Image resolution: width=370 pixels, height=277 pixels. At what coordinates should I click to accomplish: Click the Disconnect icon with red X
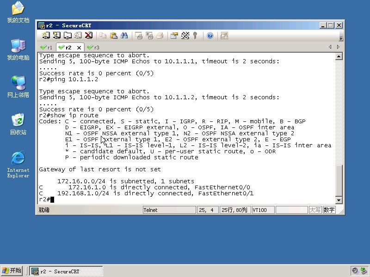point(89,36)
